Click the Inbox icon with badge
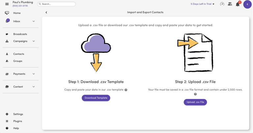This screenshot has width=253, height=133. click(7, 21)
